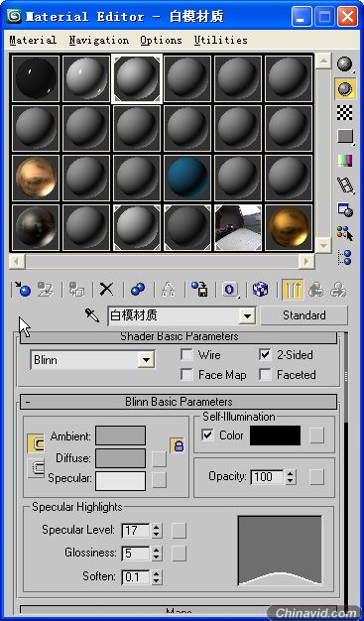Enable the Wire checkbox
This screenshot has width=364, height=621.
(186, 354)
